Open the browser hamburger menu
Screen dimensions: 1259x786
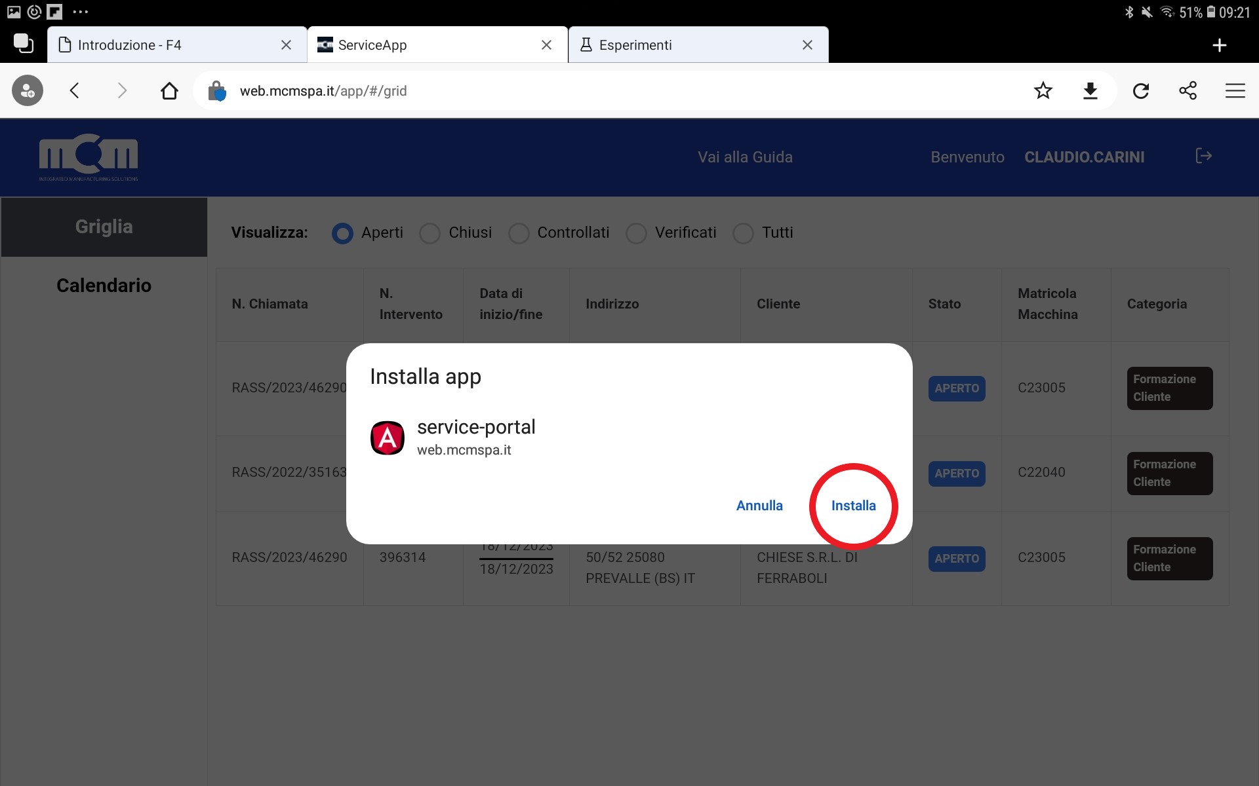pos(1235,91)
